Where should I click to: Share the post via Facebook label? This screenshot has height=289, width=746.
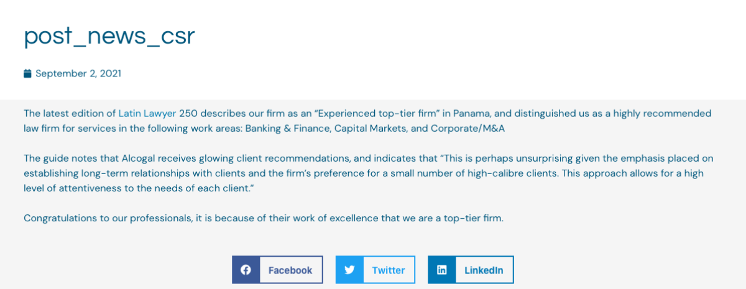pos(290,270)
